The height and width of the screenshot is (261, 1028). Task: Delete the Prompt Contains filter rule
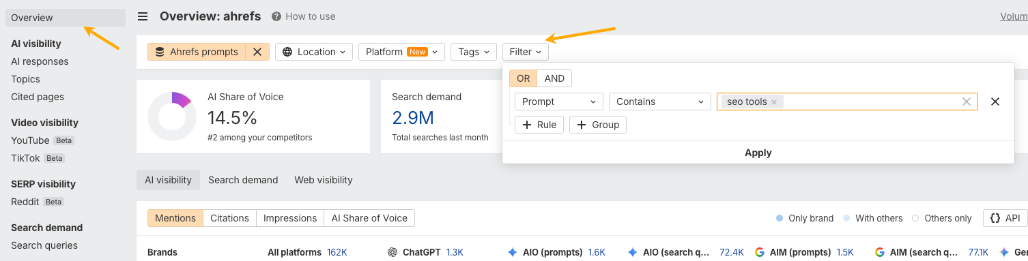coord(995,102)
